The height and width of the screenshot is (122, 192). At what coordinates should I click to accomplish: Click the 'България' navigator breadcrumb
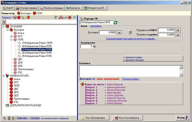[x=24, y=13]
